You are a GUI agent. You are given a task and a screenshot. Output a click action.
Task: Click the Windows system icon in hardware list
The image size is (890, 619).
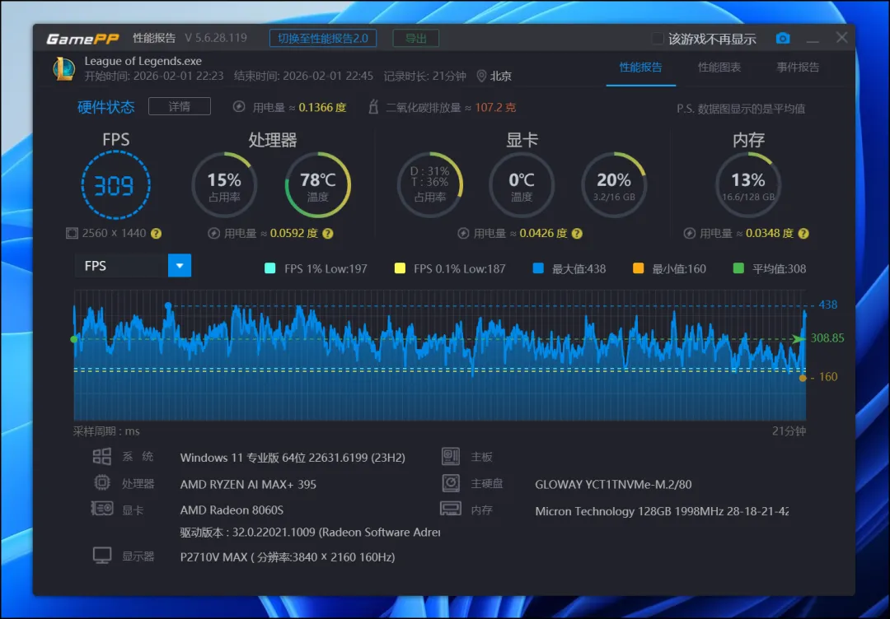pos(102,456)
